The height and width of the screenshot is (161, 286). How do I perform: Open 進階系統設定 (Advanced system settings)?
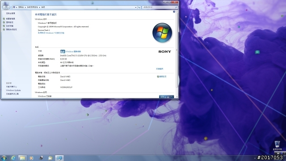pos(12,30)
